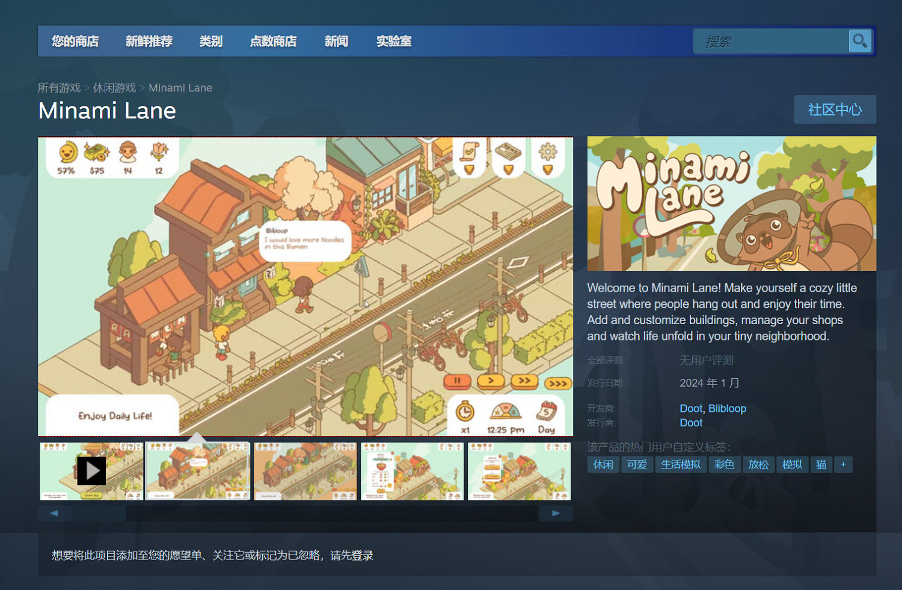The image size is (902, 590).
Task: Select the triple-arrow fastest speed button
Action: pyautogui.click(x=556, y=383)
